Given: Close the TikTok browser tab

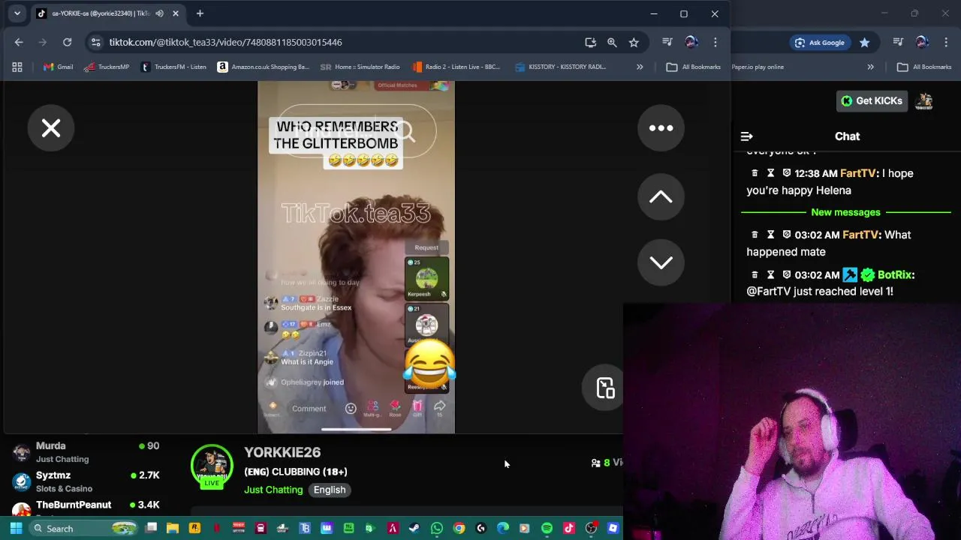Looking at the screenshot, I should coord(176,13).
